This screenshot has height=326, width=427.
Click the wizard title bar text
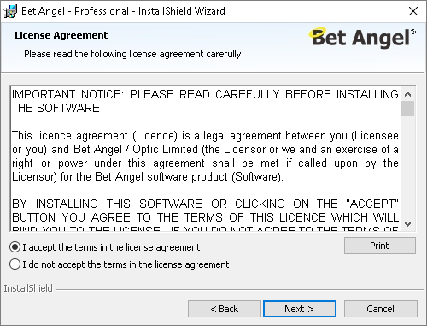pos(123,11)
